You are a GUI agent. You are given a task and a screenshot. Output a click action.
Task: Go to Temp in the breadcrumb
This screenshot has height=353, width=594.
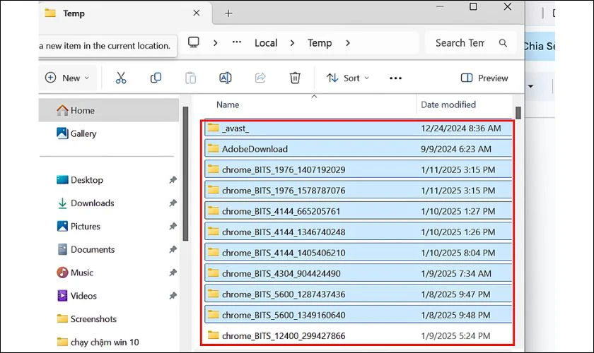pyautogui.click(x=320, y=43)
